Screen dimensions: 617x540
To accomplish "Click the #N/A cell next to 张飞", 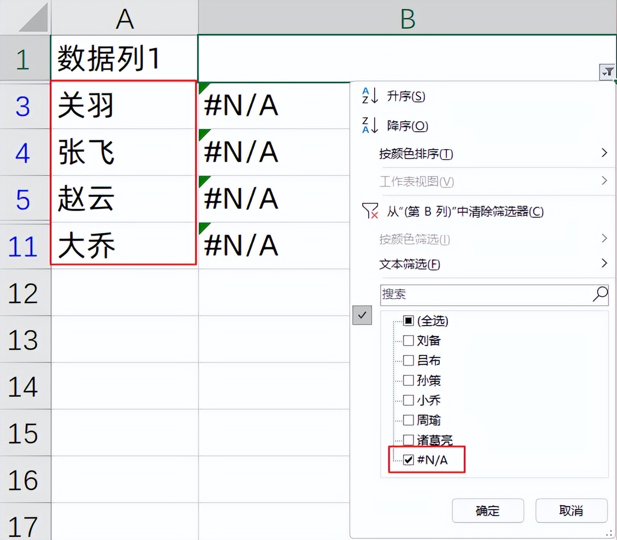I will coord(274,152).
